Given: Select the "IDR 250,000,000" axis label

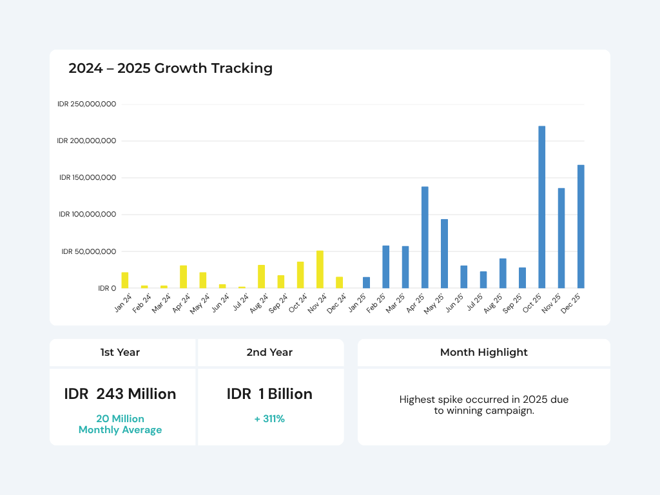Looking at the screenshot, I should click(87, 104).
